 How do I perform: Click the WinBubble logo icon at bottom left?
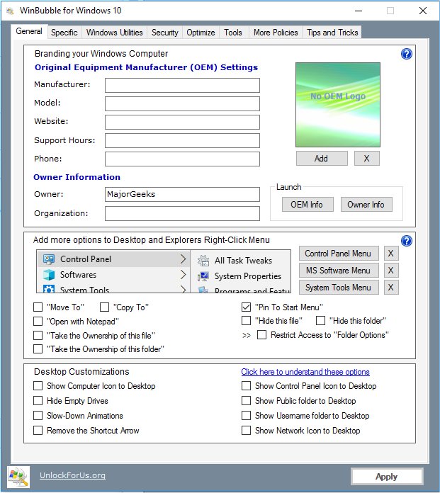coord(18,477)
